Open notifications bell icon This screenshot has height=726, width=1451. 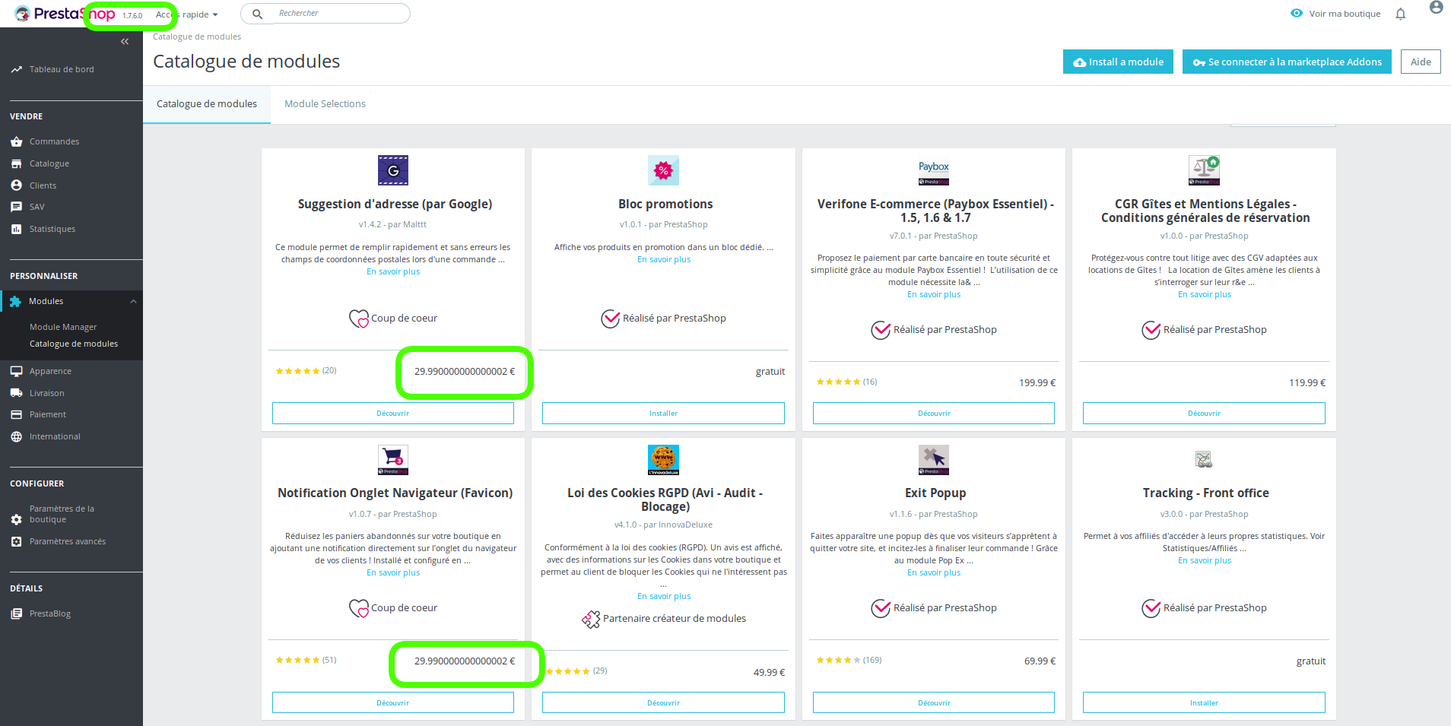click(x=1400, y=14)
